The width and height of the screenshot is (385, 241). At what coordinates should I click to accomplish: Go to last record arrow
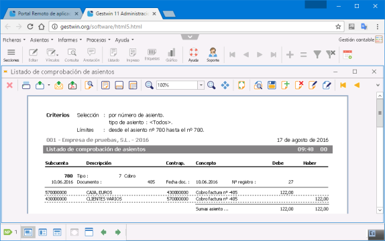tap(274, 54)
